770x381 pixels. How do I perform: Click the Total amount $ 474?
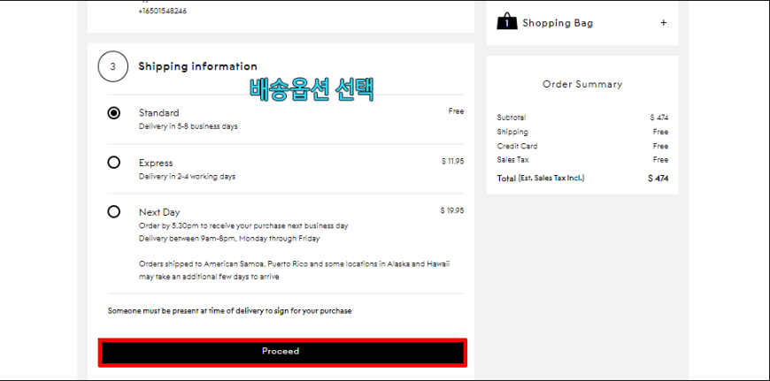[x=658, y=179]
